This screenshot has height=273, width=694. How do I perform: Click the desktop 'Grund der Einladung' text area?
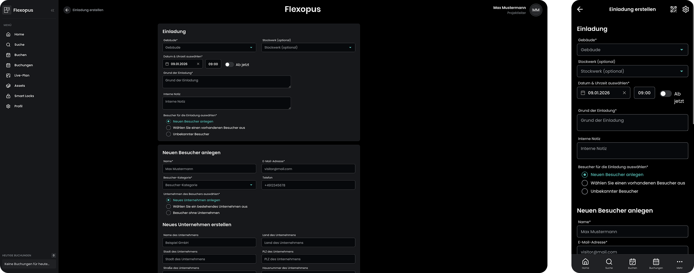coord(226,82)
